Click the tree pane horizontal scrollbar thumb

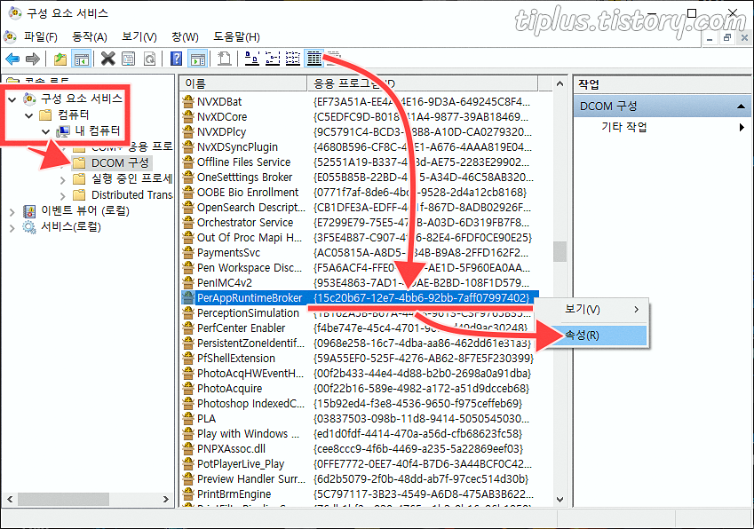coord(64,499)
